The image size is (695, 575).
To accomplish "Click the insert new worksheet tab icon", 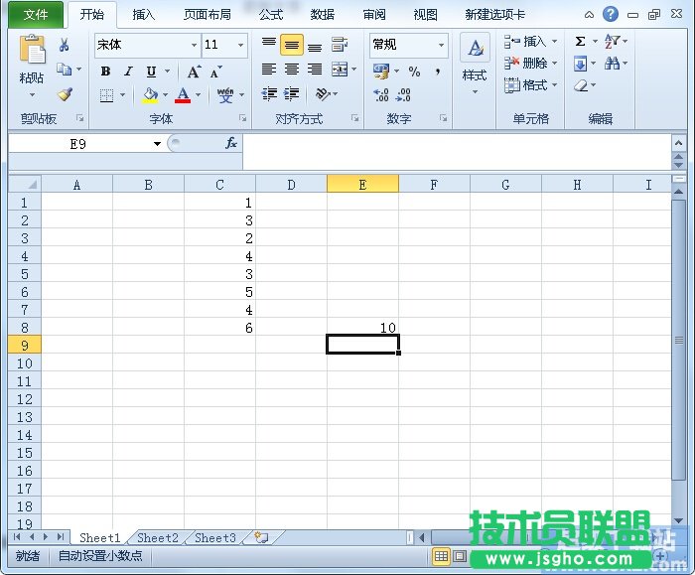I will [x=261, y=537].
